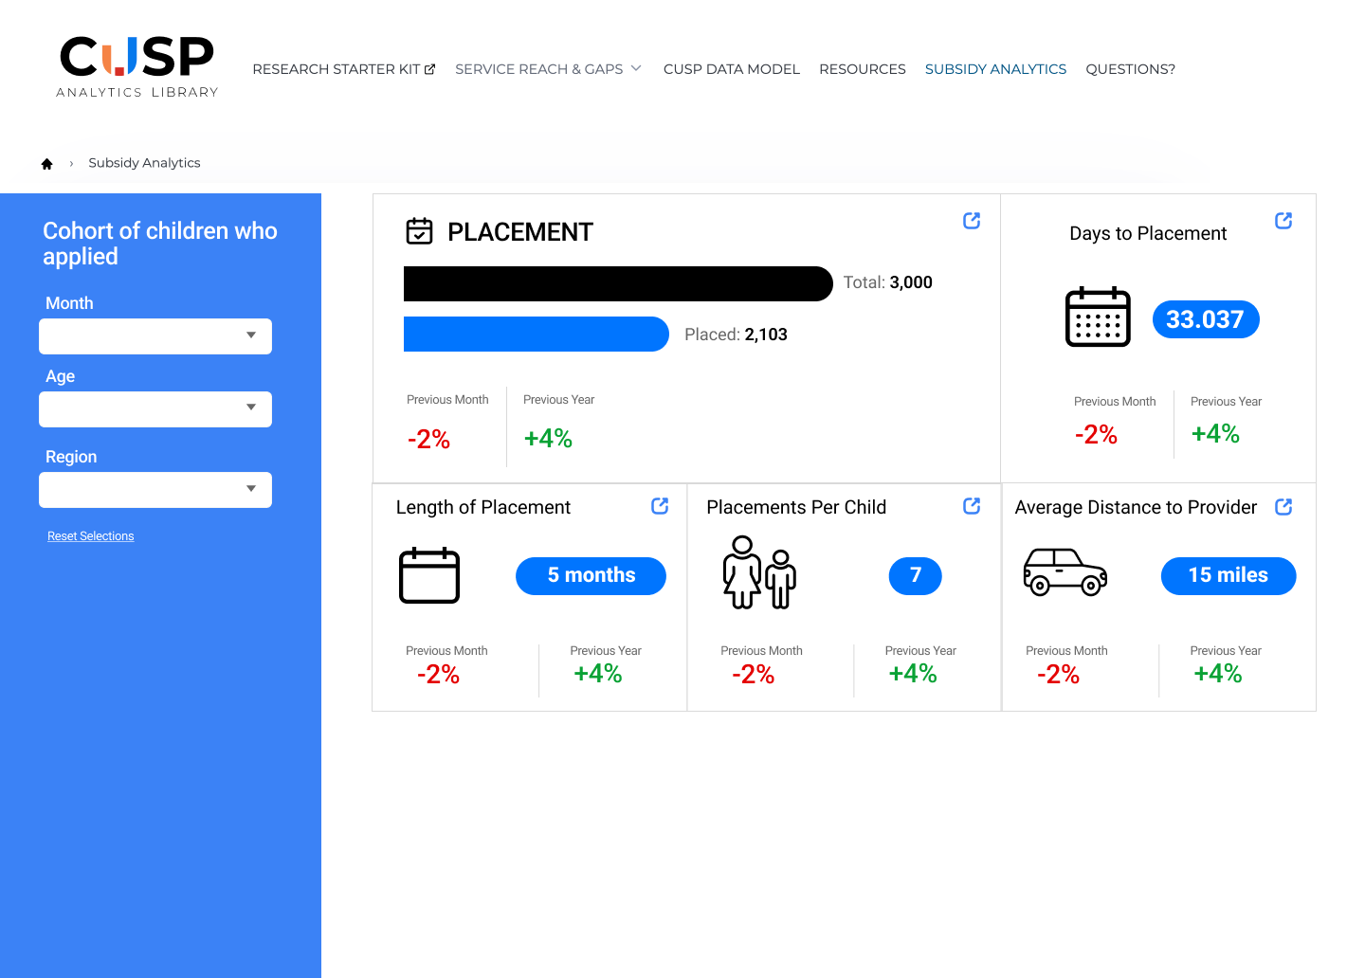Open Average Distance to Provider link icon
The height and width of the screenshot is (978, 1365).
pos(1283,507)
